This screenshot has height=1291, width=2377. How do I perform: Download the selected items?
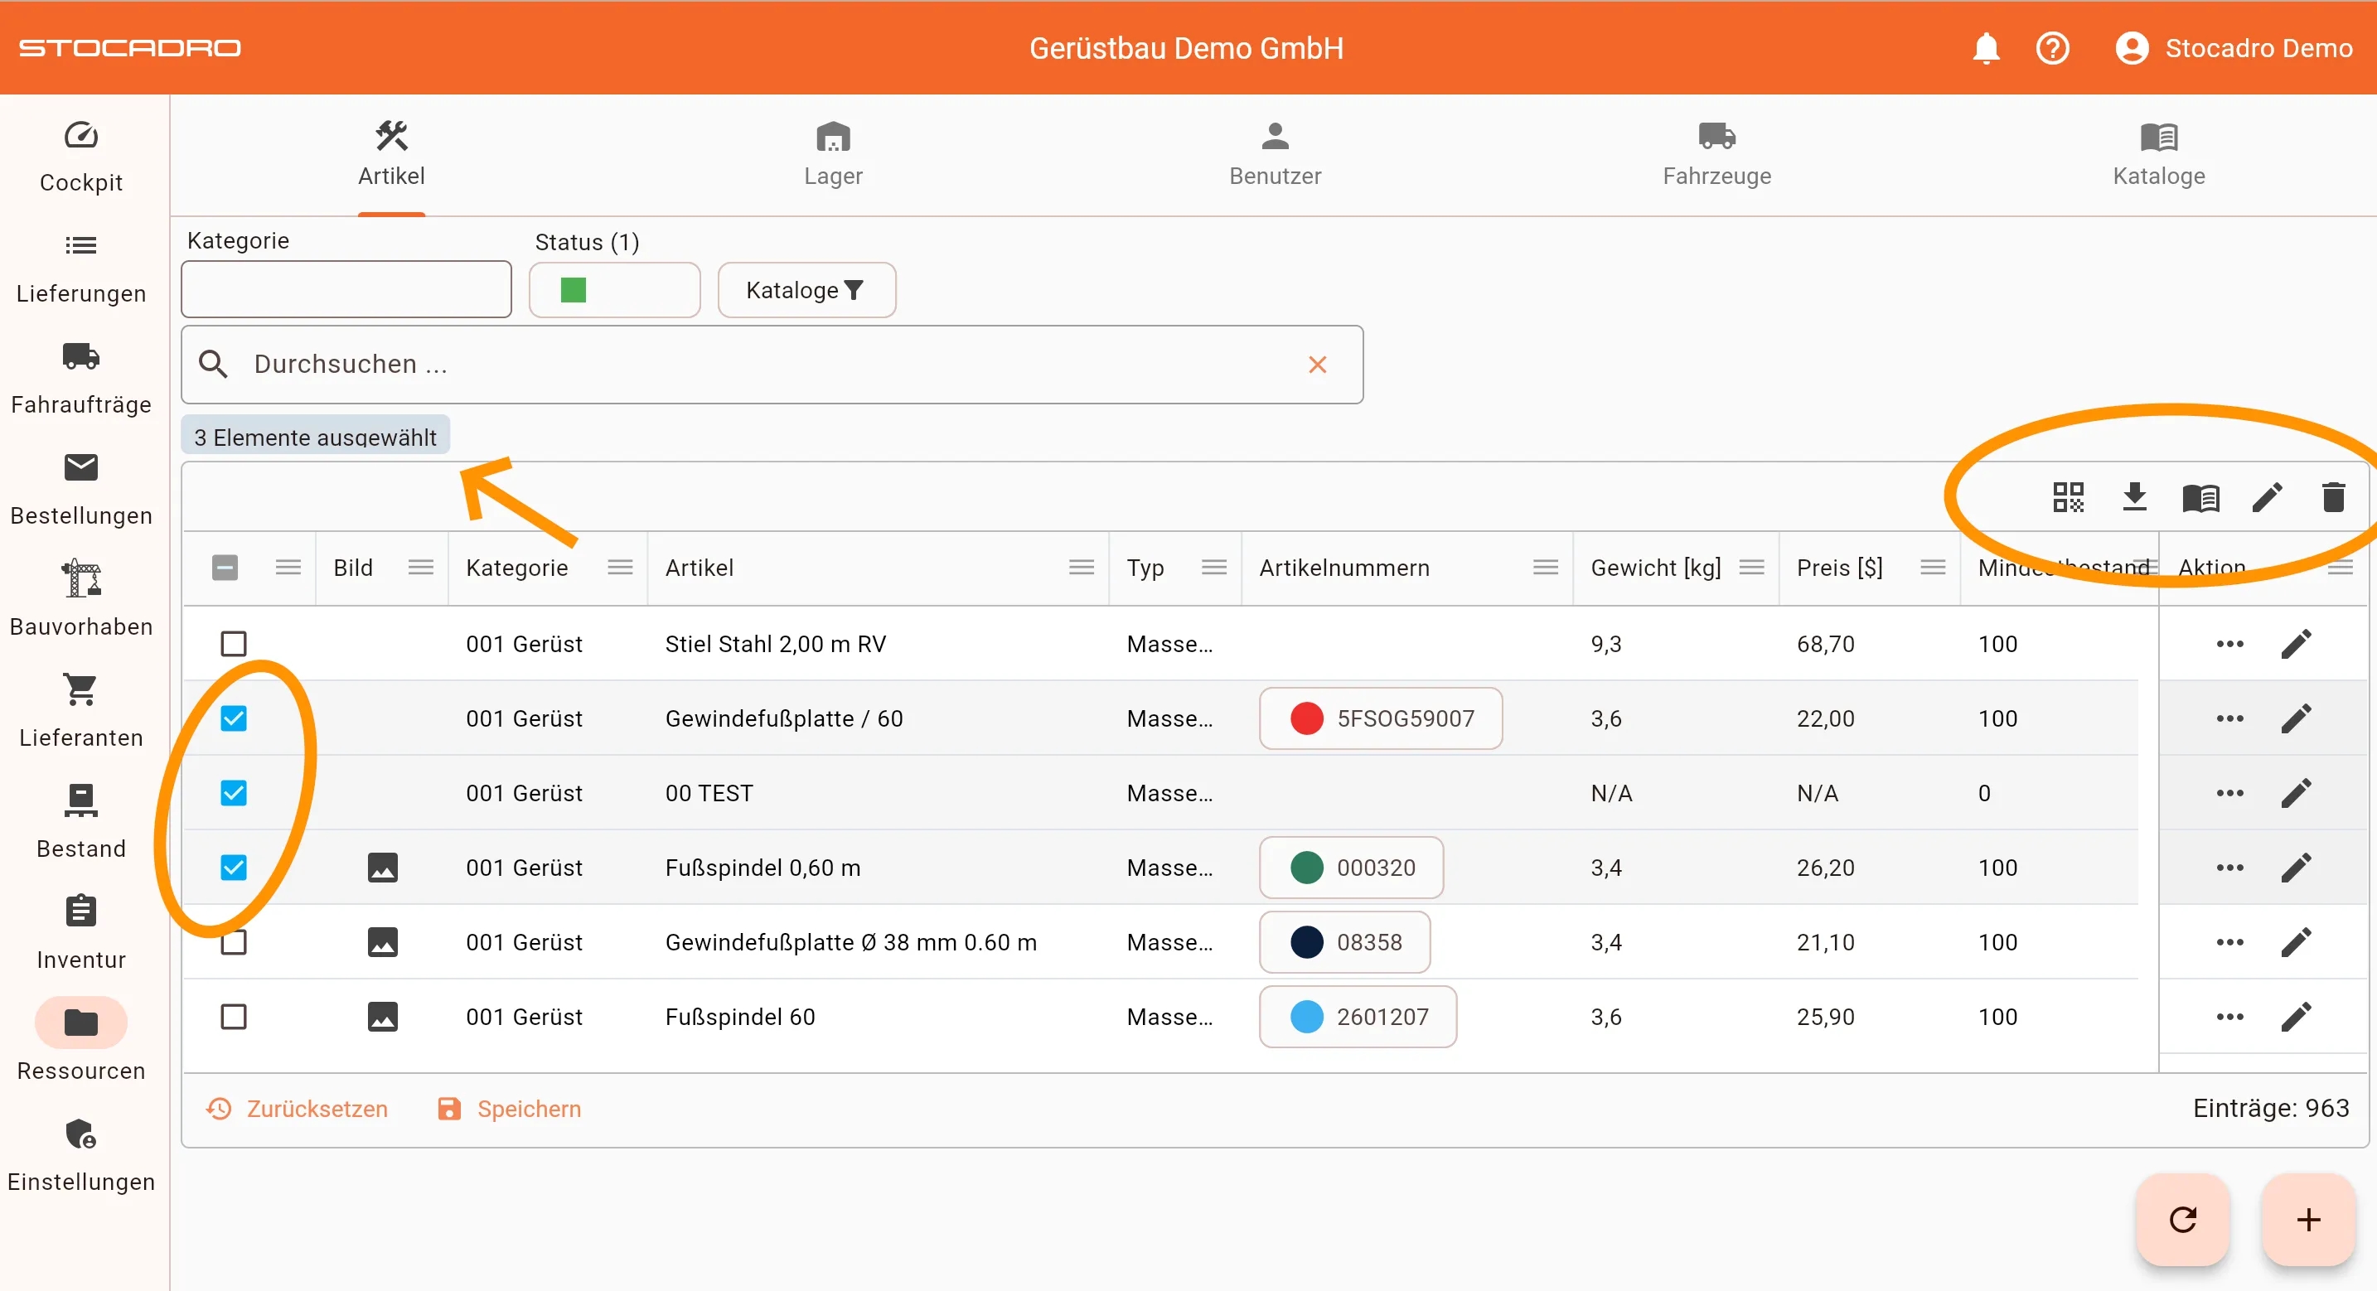tap(2134, 497)
